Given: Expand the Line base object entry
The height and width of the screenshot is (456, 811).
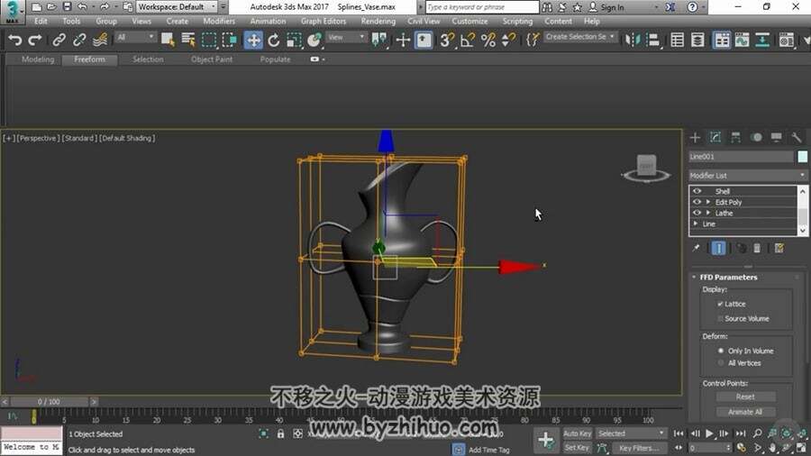Looking at the screenshot, I should click(696, 223).
